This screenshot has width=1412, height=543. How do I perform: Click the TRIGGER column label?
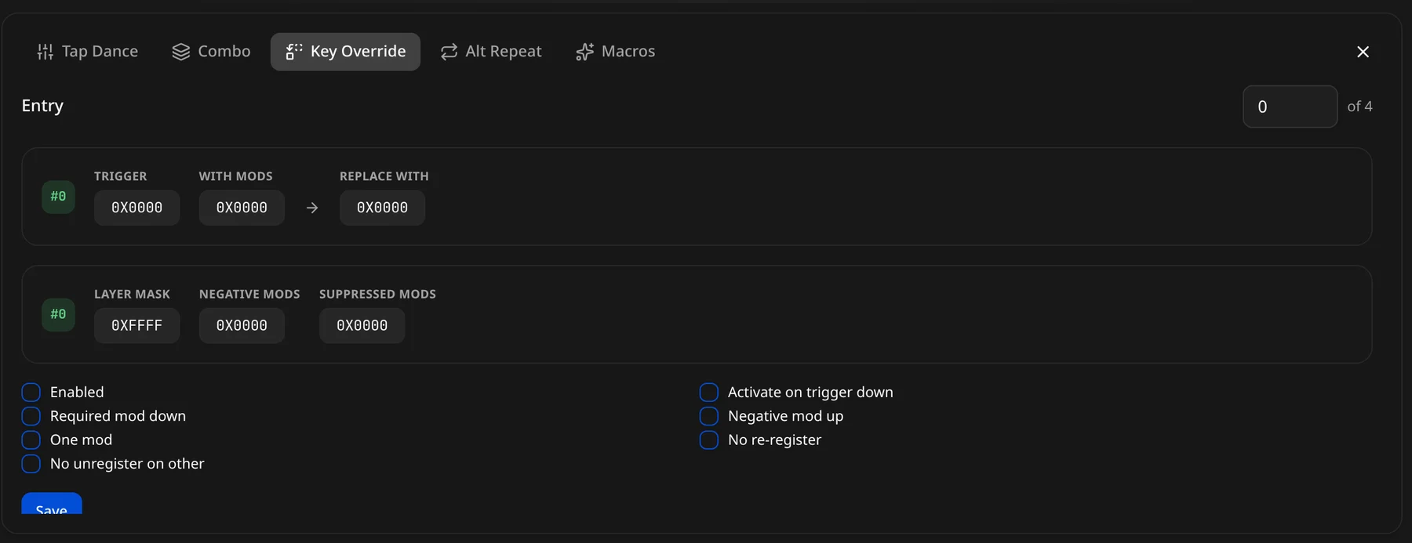120,176
